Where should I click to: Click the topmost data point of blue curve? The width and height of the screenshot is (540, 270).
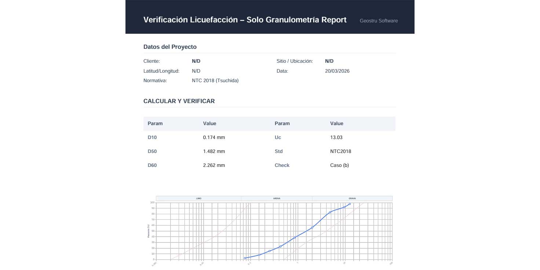[350, 204]
